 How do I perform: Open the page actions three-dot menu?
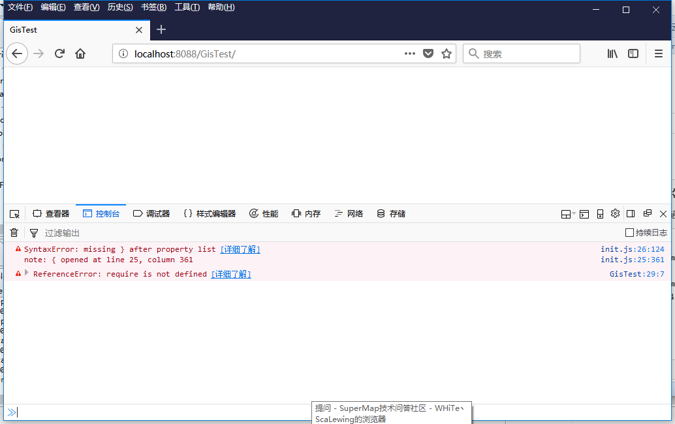click(x=410, y=53)
